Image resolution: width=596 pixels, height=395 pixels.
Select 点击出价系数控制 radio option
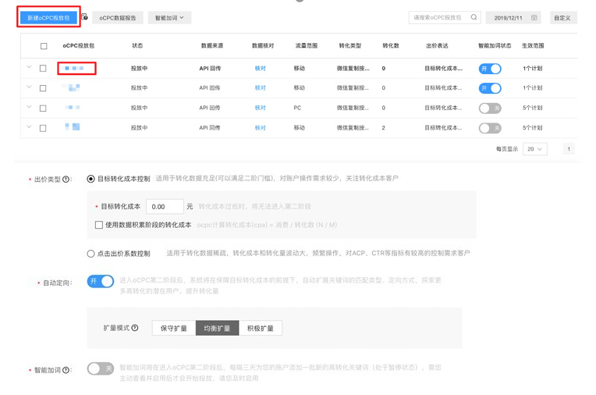(90, 254)
